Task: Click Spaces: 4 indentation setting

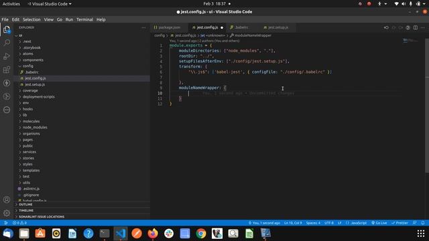Action: tap(313, 223)
